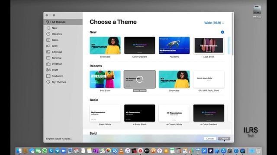Open the New category in sidebar
Screen dimensions: 277x155
point(63,28)
